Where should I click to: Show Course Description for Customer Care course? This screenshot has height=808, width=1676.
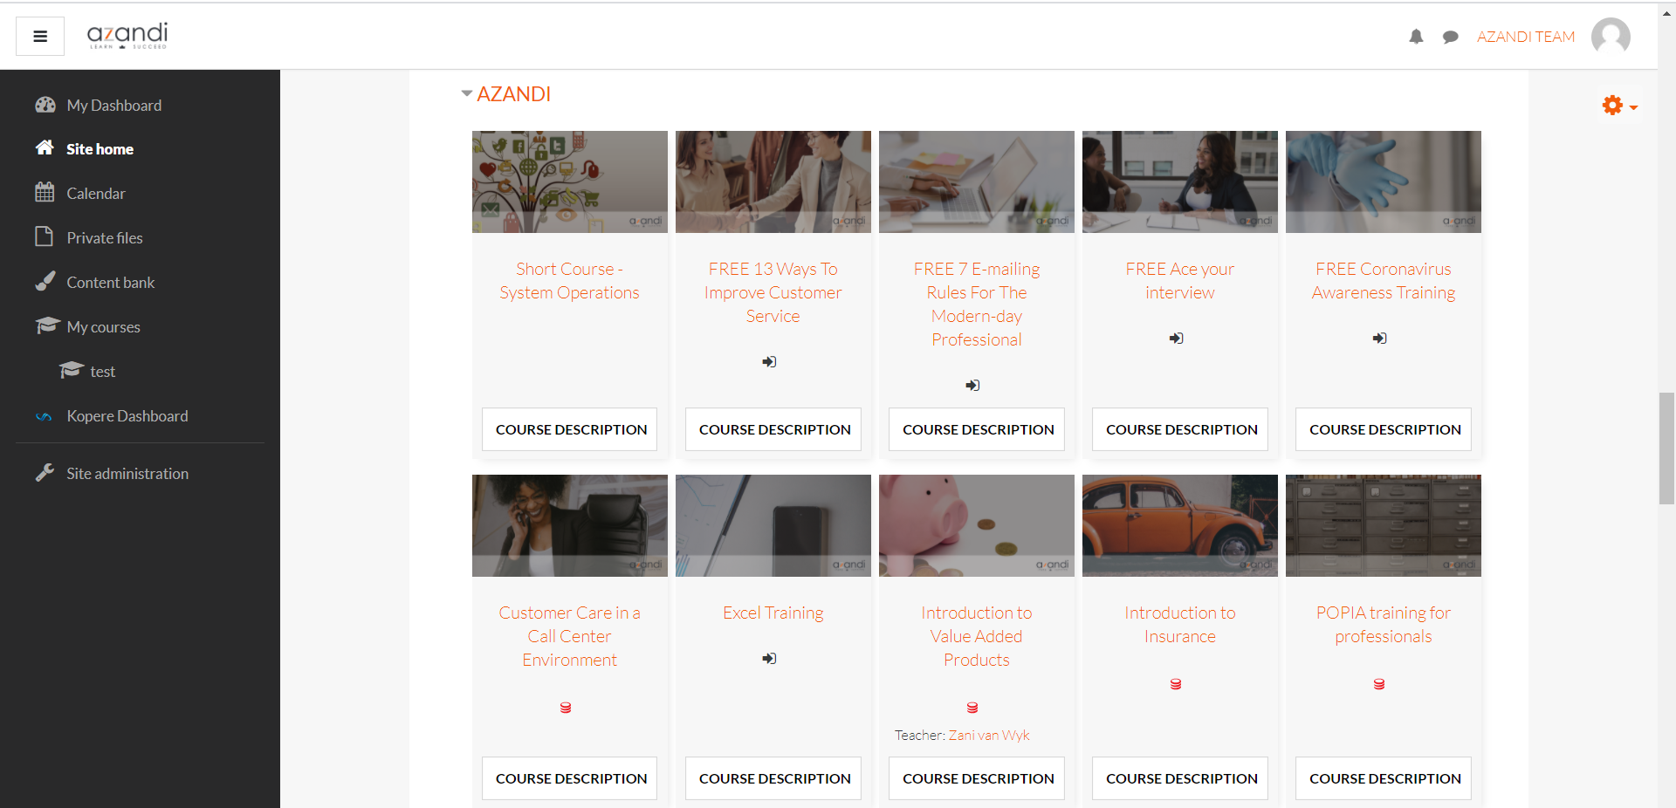point(570,778)
